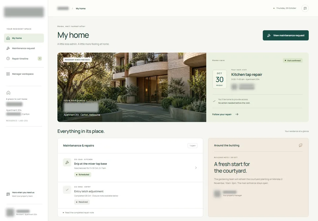Click 'RESIDENCE / LND-204' label in sidebar
Screen dimensions: 318x221
click(17, 121)
